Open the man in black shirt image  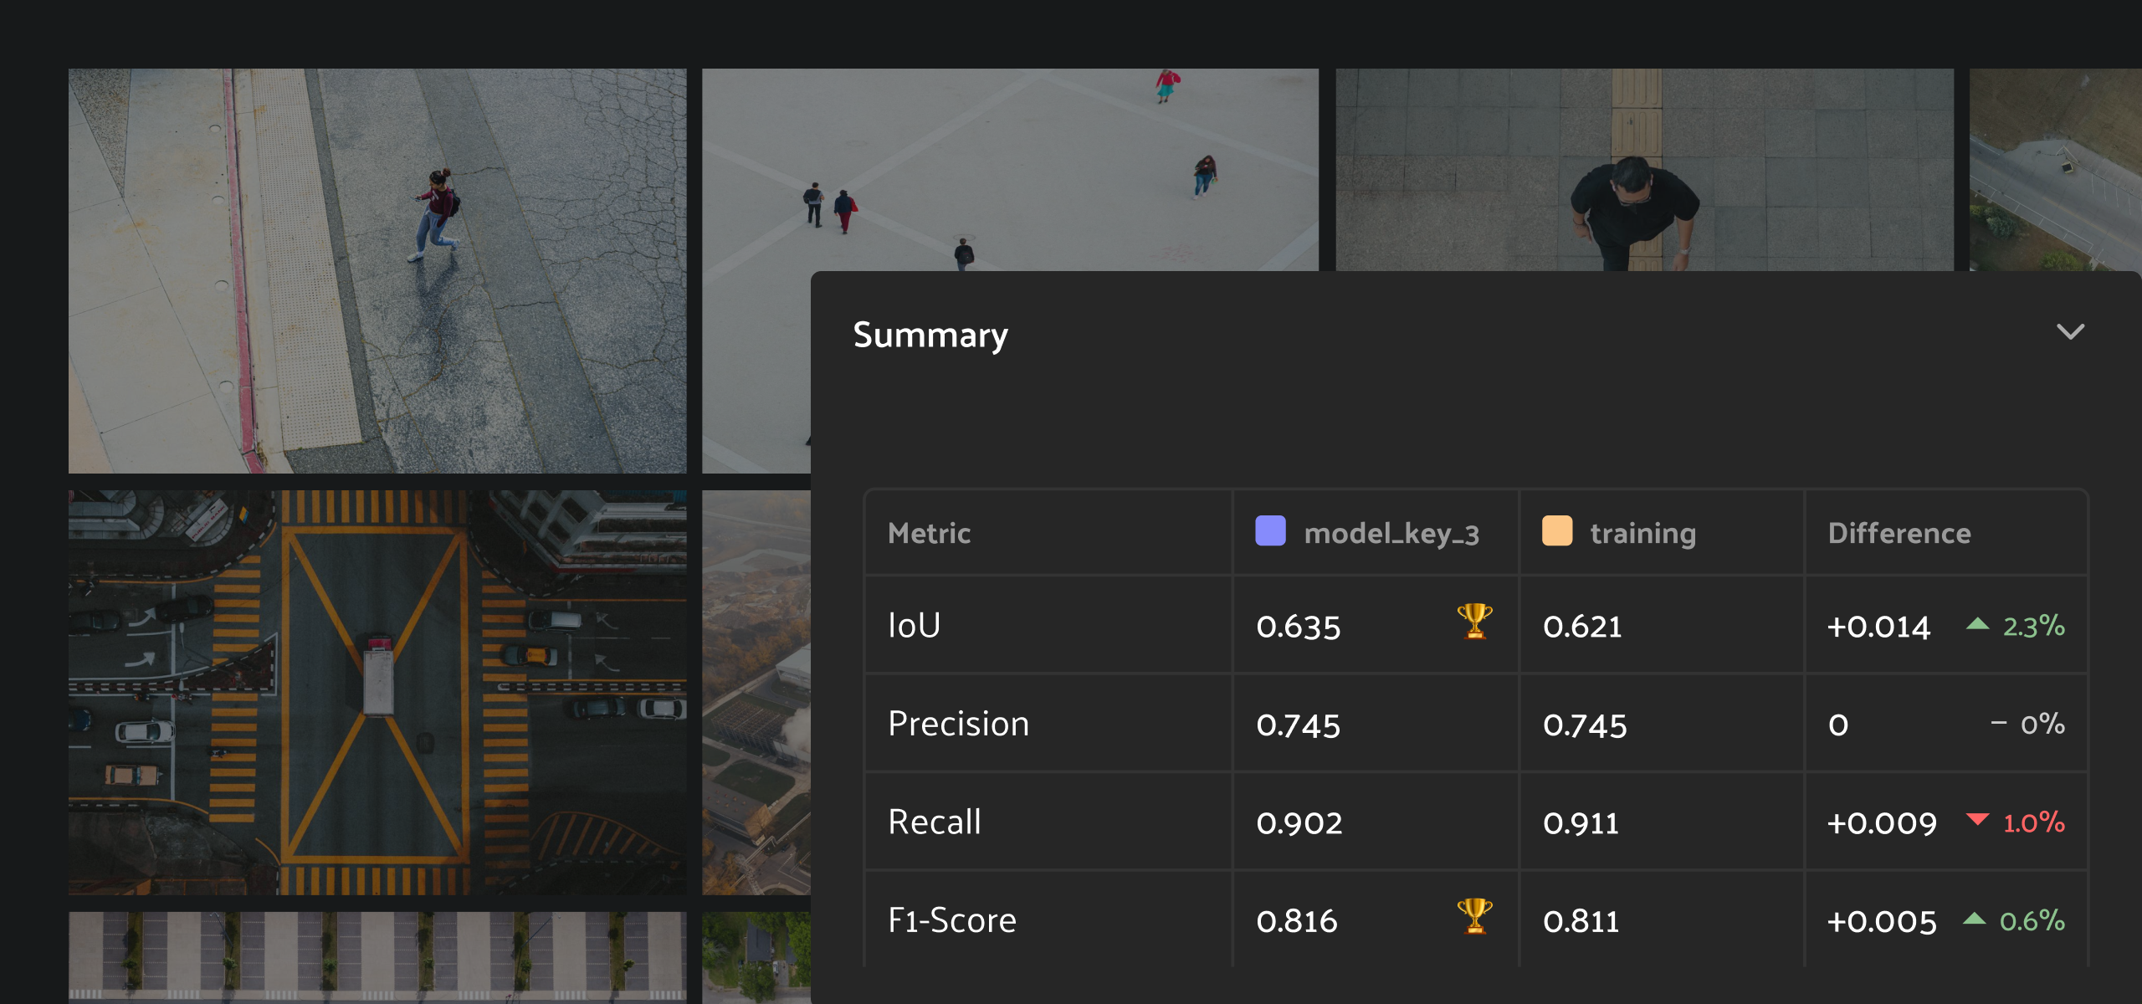point(1644,169)
